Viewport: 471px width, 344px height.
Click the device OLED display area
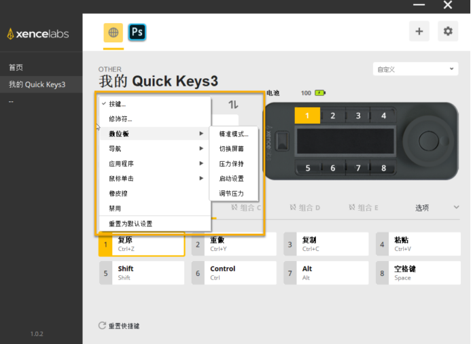point(345,141)
